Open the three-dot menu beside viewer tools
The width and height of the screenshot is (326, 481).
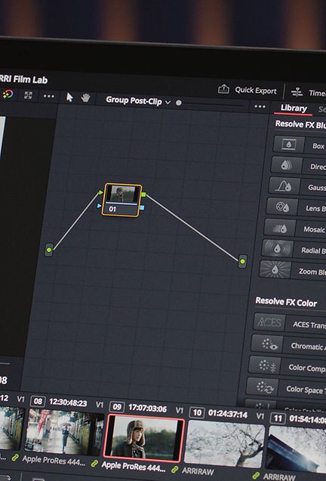(49, 97)
